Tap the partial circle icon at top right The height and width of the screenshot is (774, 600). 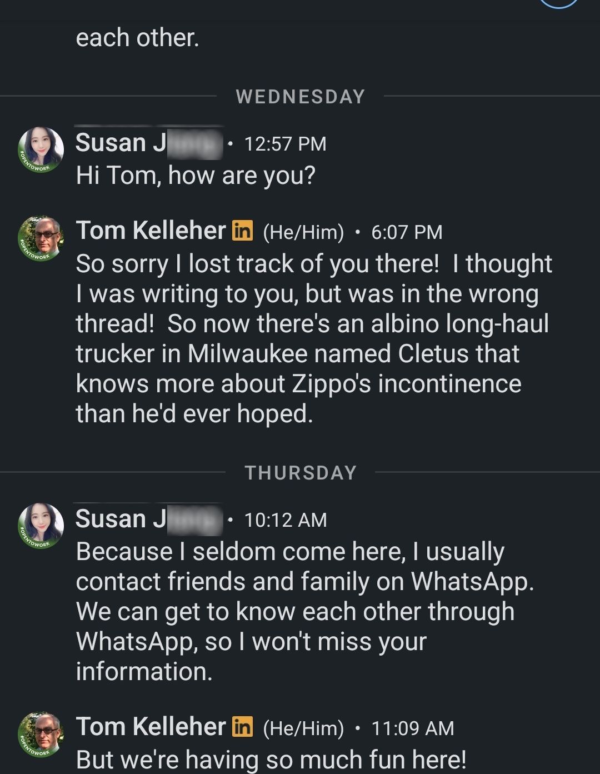point(559,4)
